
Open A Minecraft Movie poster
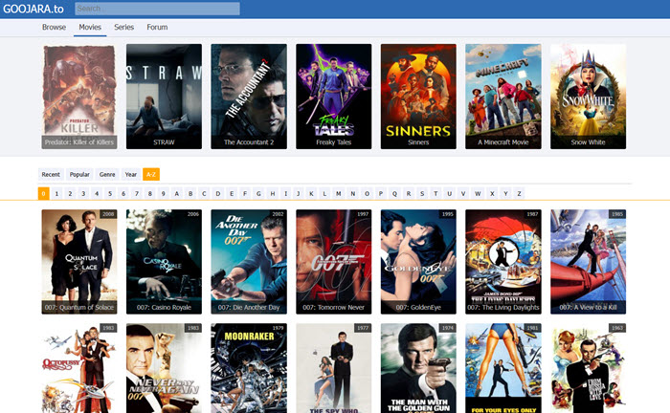(503, 97)
